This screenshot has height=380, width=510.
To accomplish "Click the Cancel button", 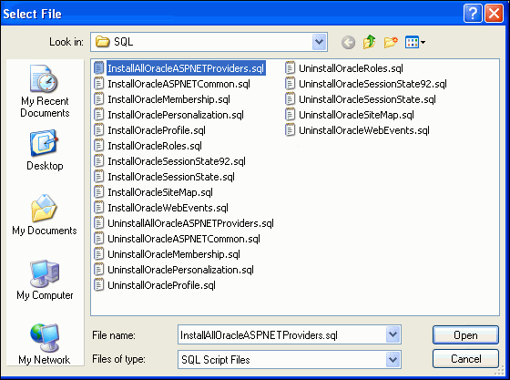I will pos(465,359).
